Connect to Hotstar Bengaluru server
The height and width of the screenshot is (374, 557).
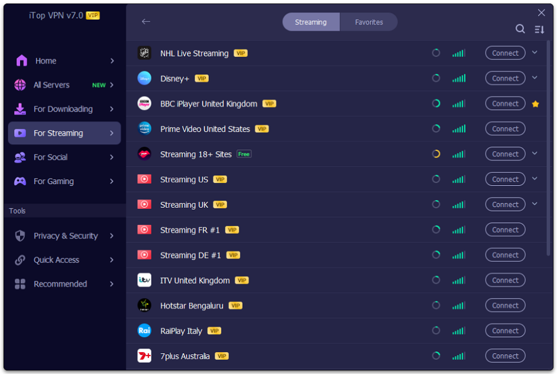505,306
